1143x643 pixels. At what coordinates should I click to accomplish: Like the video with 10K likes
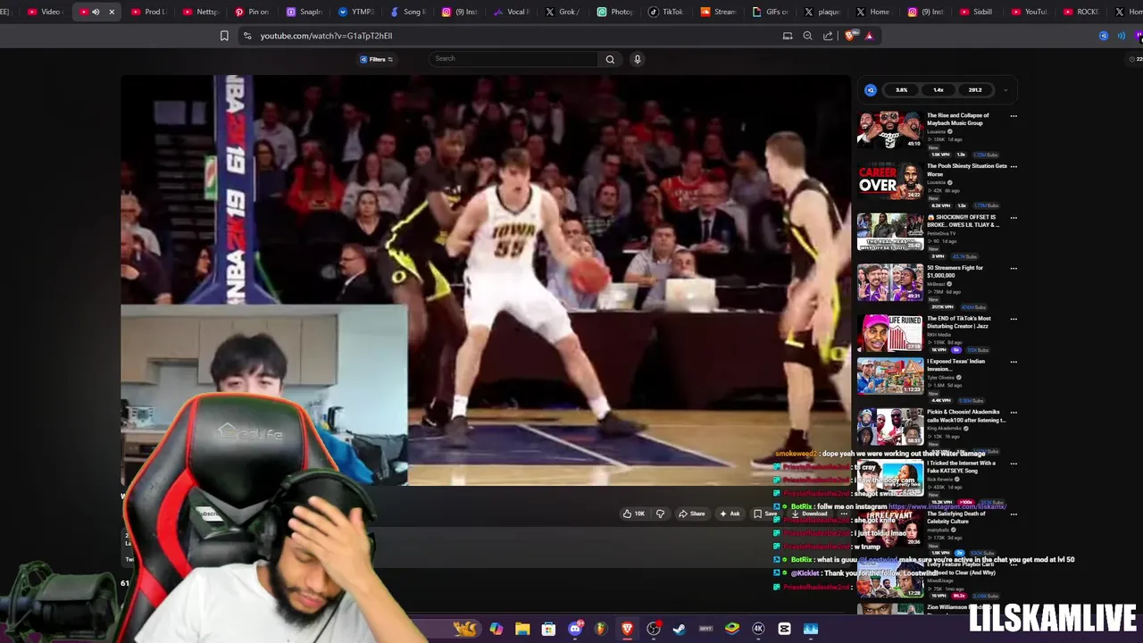(633, 514)
